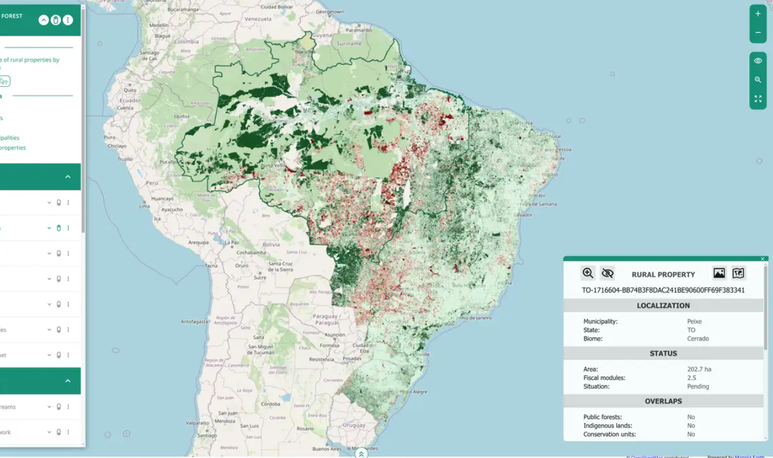The height and width of the screenshot is (458, 773).
Task: Click the 'Fiscal modules:' label
Action: 604,378
